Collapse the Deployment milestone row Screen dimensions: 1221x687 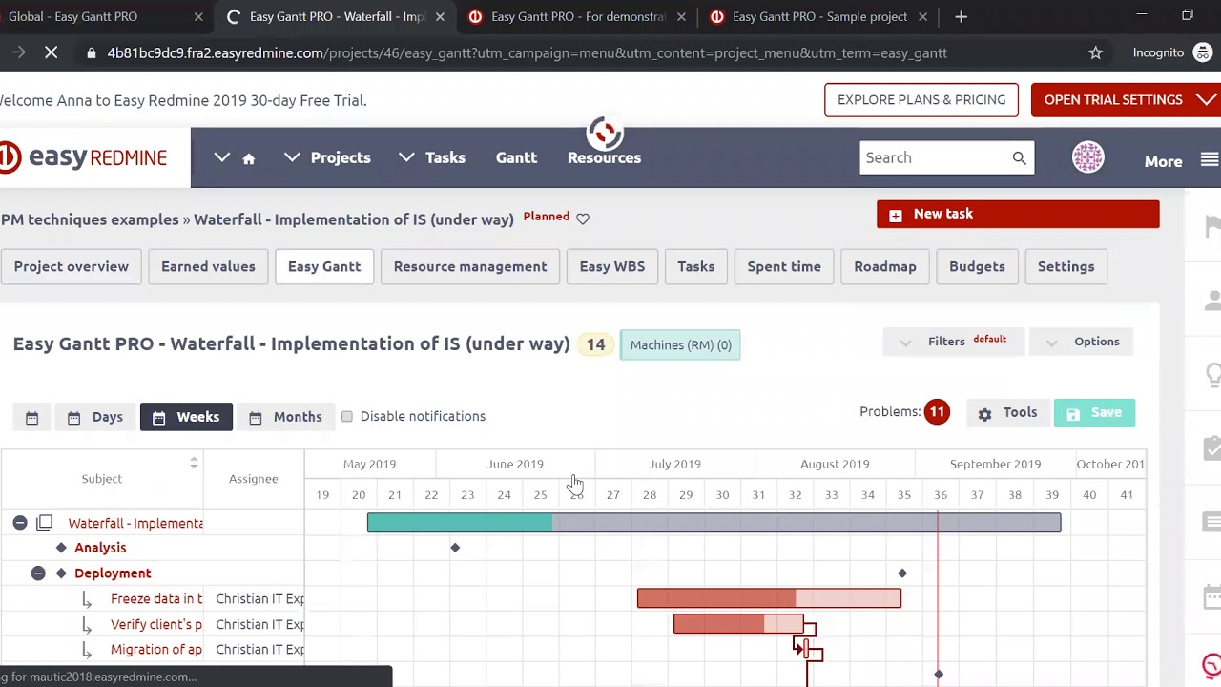click(38, 573)
